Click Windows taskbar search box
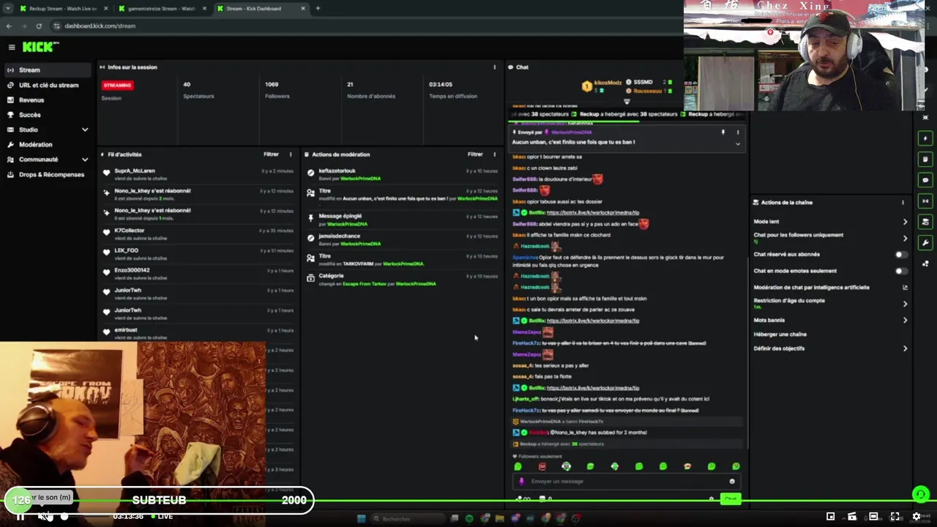This screenshot has height=527, width=937. [406, 518]
